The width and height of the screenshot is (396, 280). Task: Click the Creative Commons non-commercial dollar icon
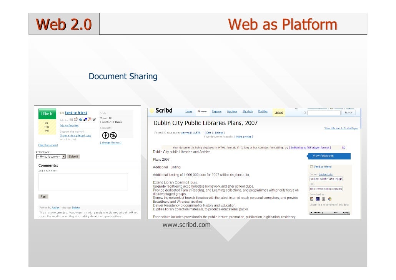click(113, 135)
